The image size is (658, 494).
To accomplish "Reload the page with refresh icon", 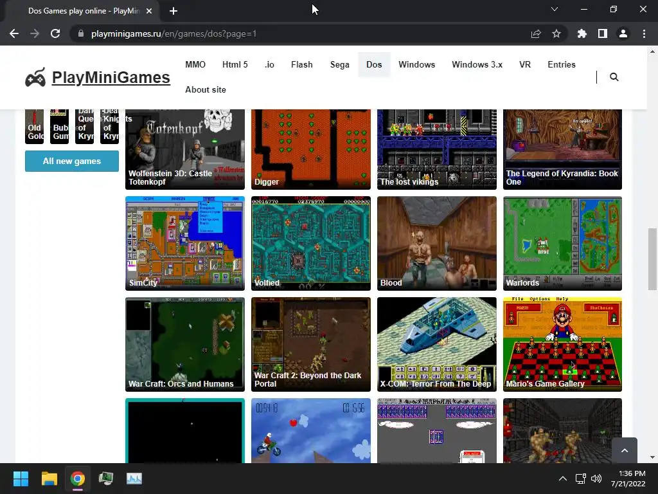I will coord(55,33).
